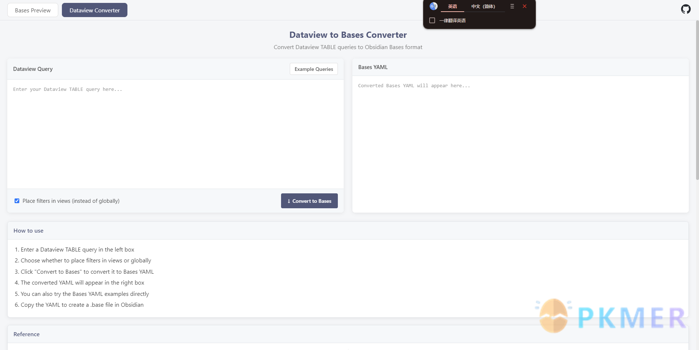Switch translation to 中文（简体）
This screenshot has width=699, height=350.
pyautogui.click(x=483, y=7)
